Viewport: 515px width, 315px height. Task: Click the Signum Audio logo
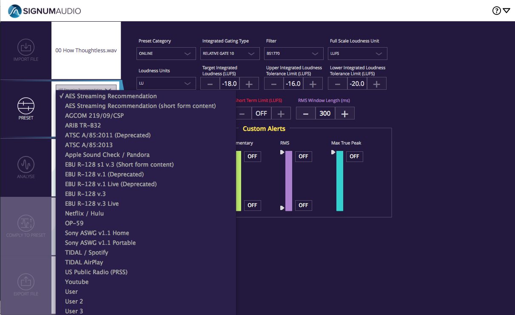[45, 11]
